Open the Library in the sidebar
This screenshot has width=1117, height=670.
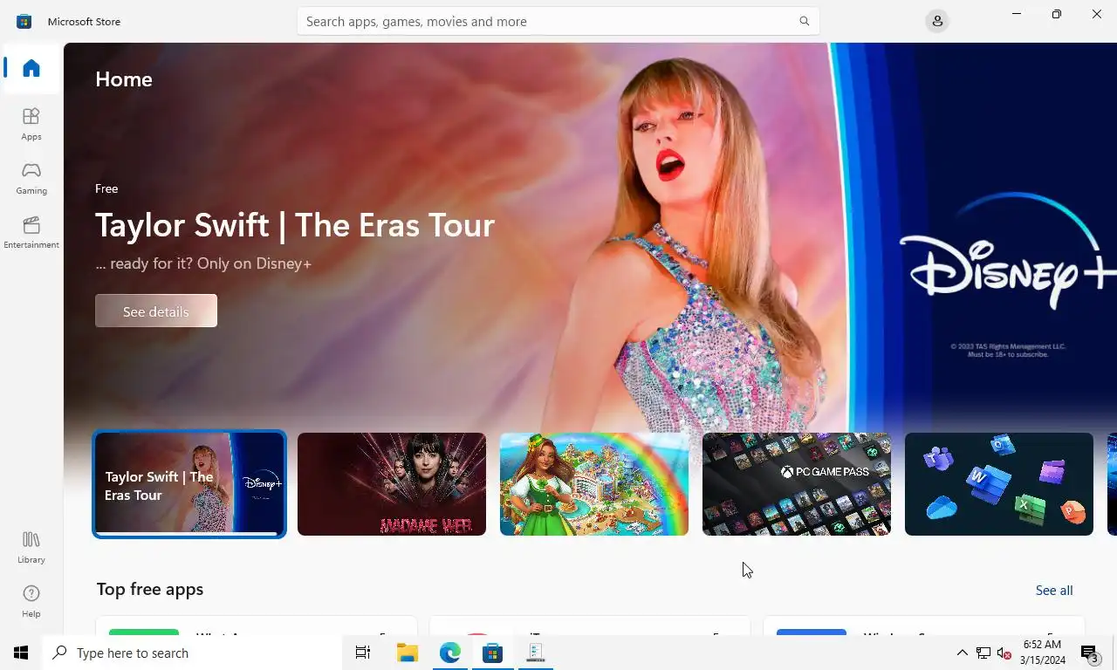(31, 547)
